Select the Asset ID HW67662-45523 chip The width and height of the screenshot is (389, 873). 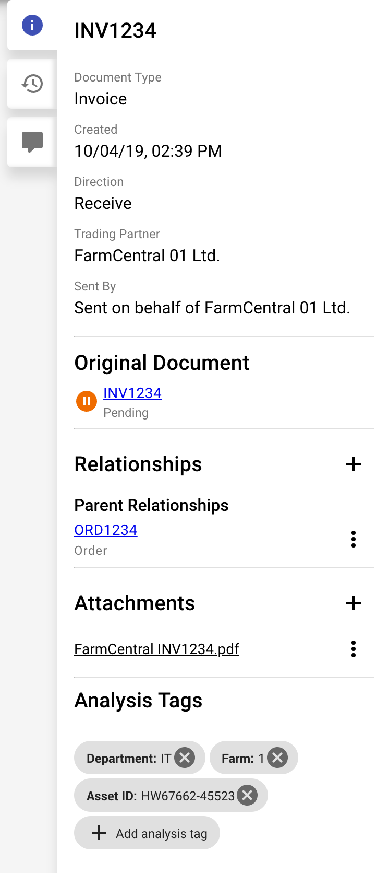(x=160, y=796)
